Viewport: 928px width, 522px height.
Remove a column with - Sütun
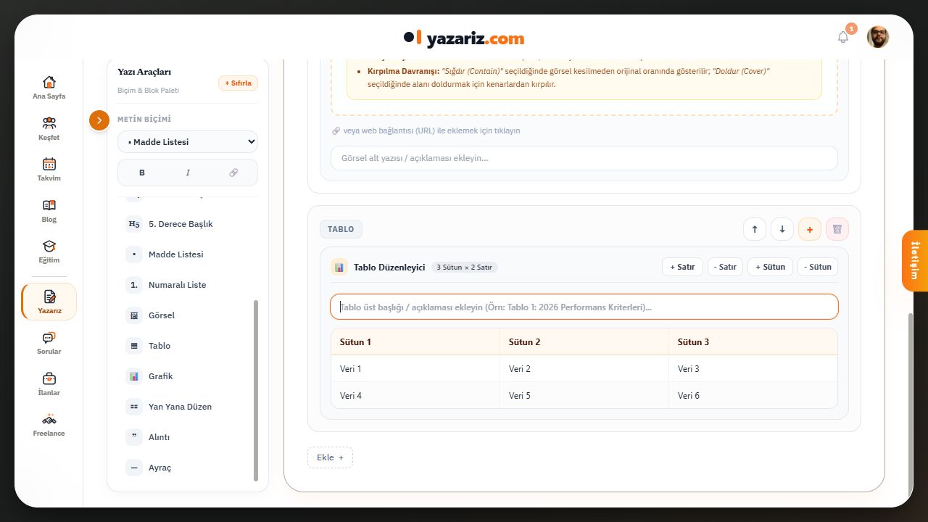pyautogui.click(x=818, y=267)
